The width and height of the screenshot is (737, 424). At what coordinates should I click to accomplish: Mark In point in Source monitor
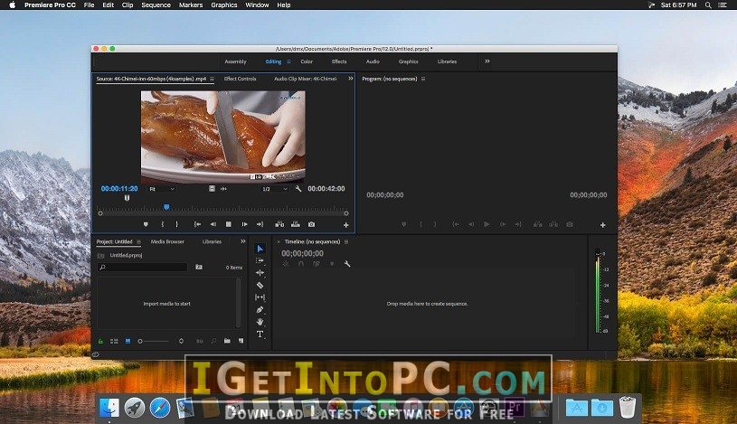pos(163,225)
